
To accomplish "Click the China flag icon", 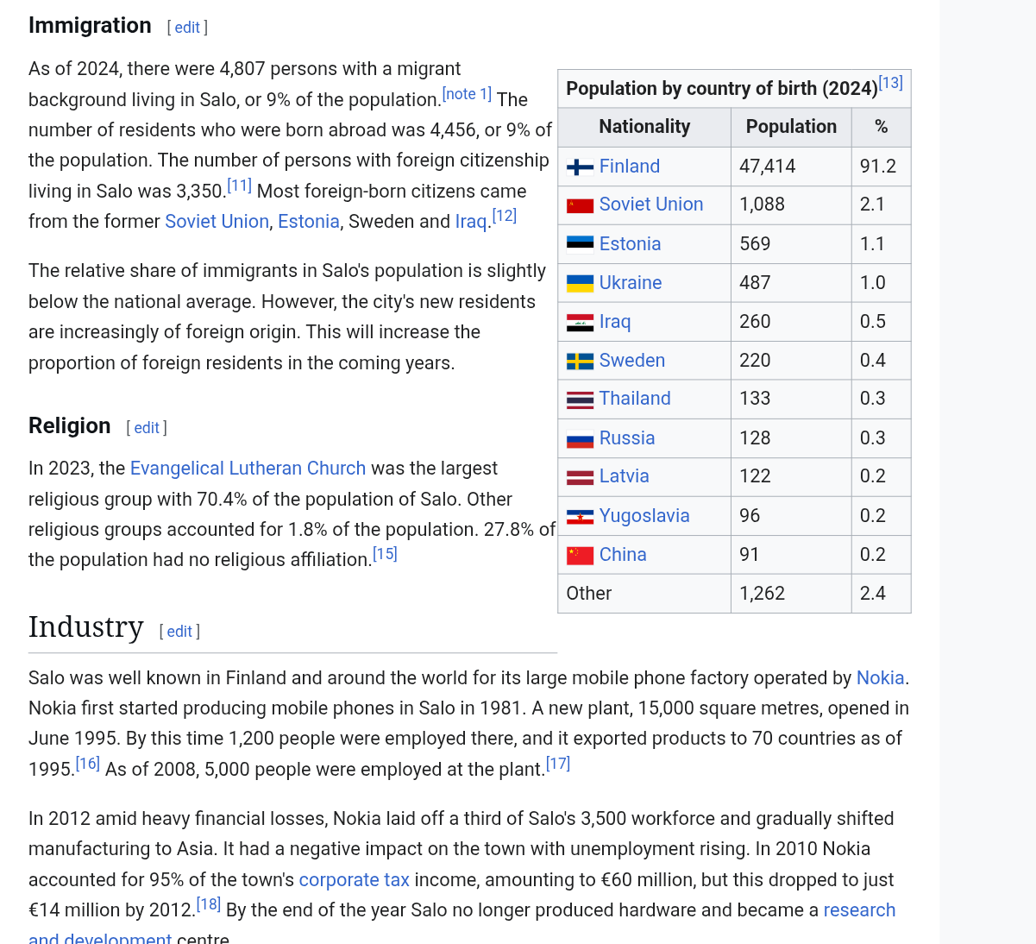I will [x=580, y=556].
